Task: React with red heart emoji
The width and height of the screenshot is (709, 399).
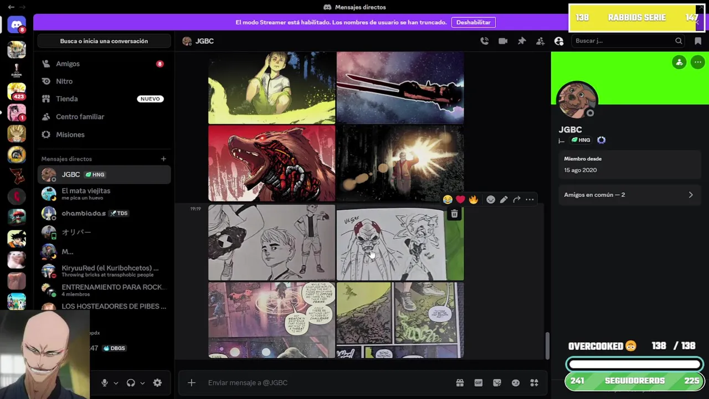Action: [460, 199]
